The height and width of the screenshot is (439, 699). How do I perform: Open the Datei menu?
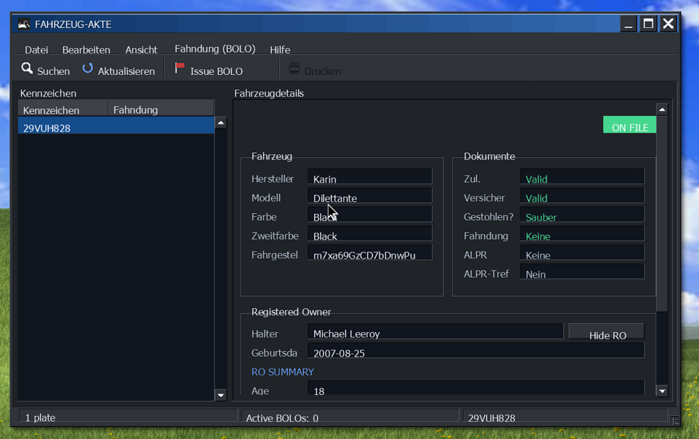tap(36, 50)
